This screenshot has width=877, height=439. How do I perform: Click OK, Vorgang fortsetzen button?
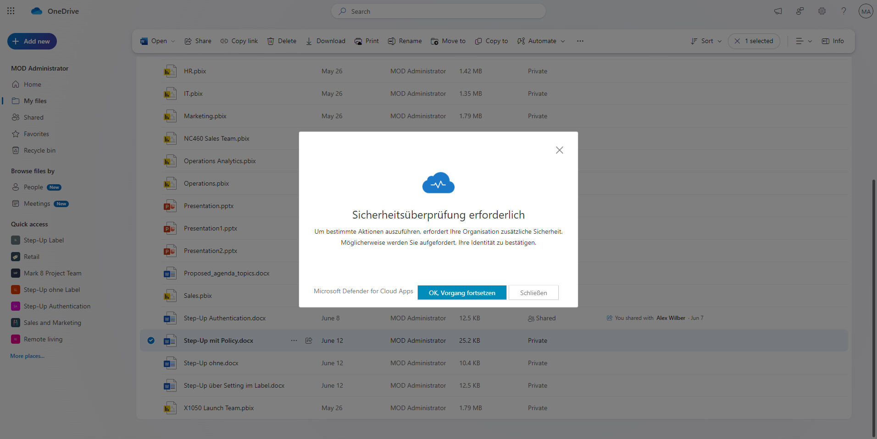click(462, 292)
